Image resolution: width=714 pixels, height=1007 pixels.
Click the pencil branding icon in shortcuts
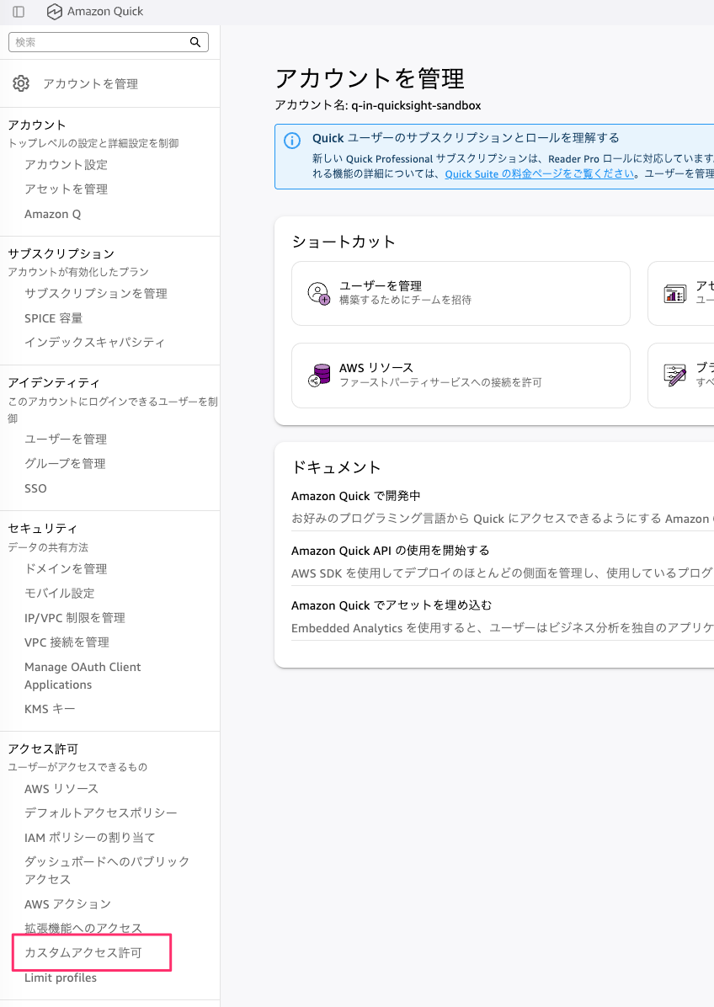[x=674, y=375]
